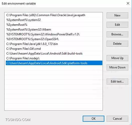The height and width of the screenshot is (125, 132).
Task: Select the Git\cmd path entry
Action: click(54, 49)
